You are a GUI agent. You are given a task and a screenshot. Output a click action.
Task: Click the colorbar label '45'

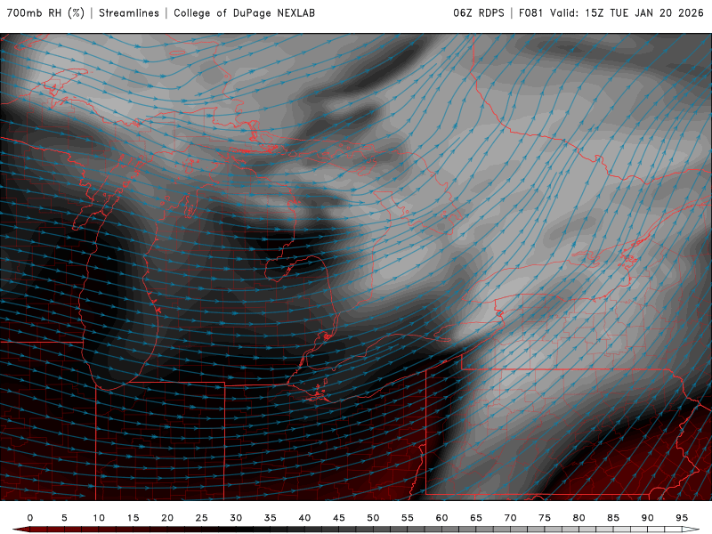tap(339, 518)
